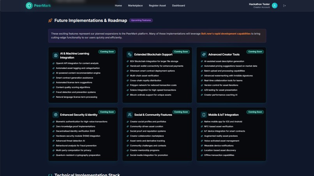
Task: Click bullet icon beside Creator social profiles
Action: tap(127, 122)
